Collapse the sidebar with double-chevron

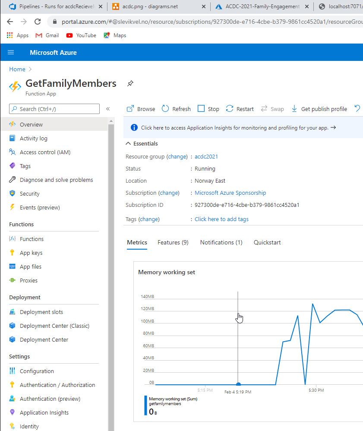coord(108,109)
